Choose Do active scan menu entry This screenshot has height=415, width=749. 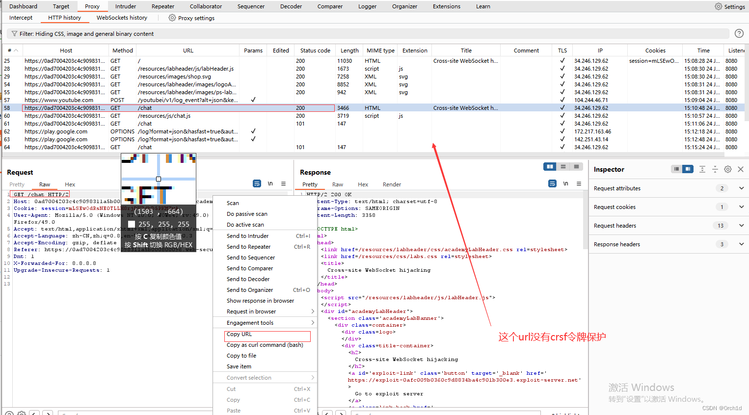265,225
